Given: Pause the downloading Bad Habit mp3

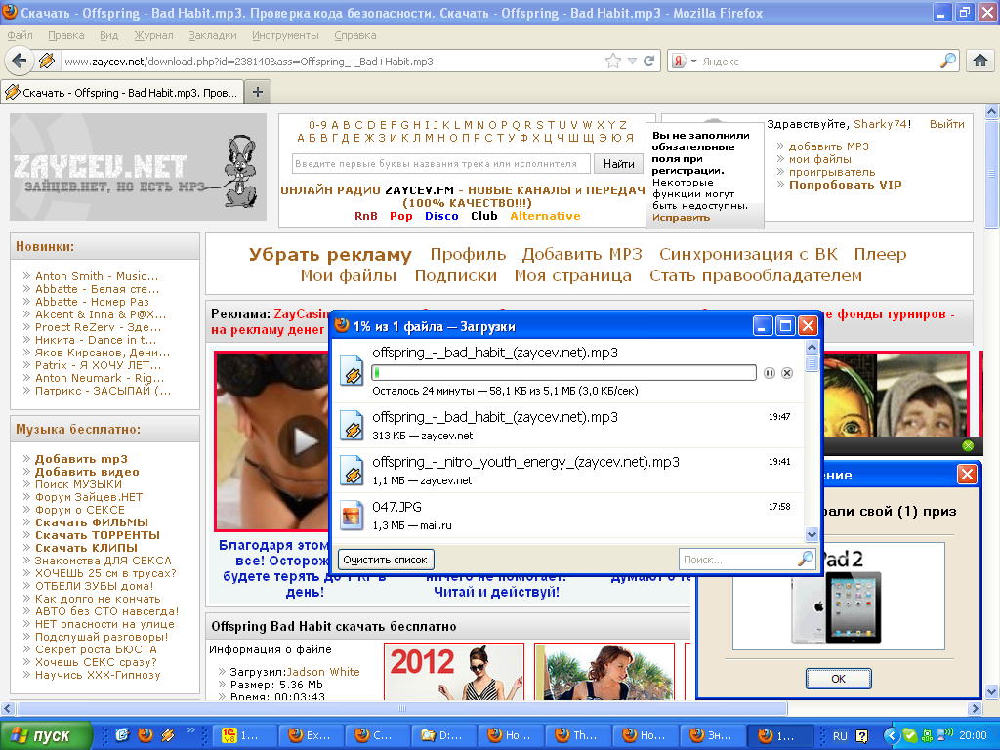Looking at the screenshot, I should point(770,373).
